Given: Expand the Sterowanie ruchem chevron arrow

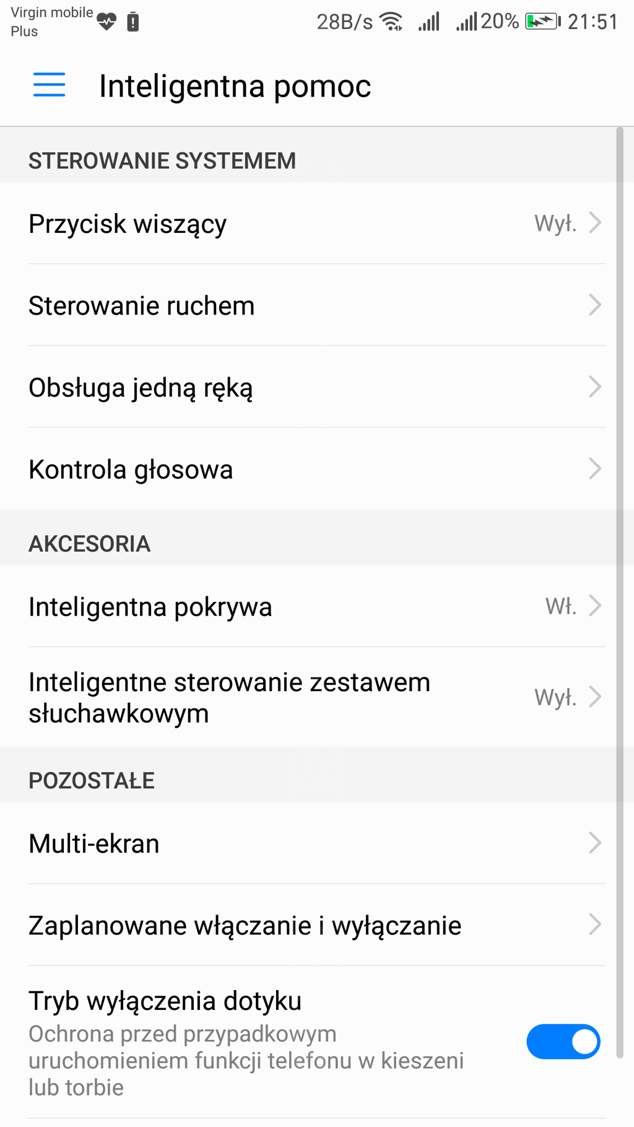Looking at the screenshot, I should pos(595,305).
